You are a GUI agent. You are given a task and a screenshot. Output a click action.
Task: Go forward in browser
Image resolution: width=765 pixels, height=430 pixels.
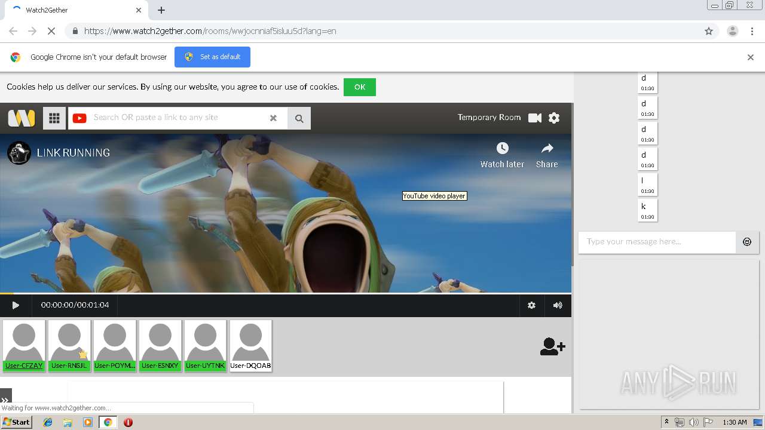pos(32,31)
